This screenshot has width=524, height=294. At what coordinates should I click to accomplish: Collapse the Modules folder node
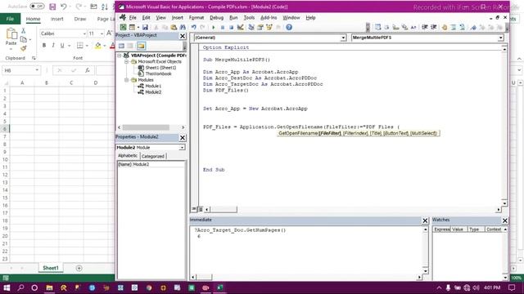127,80
